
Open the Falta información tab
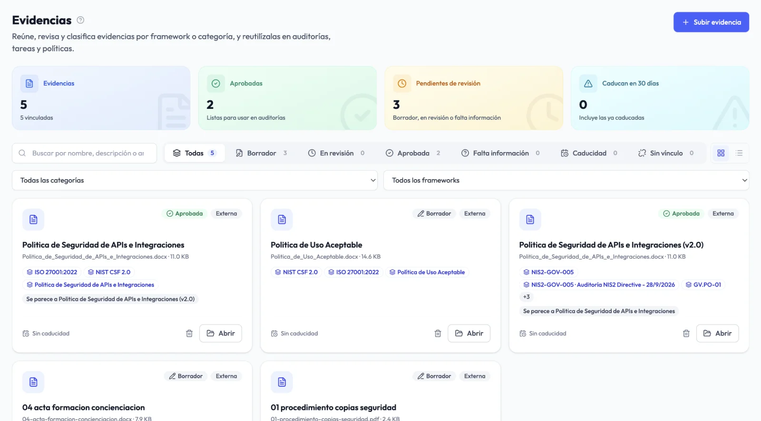tap(500, 153)
